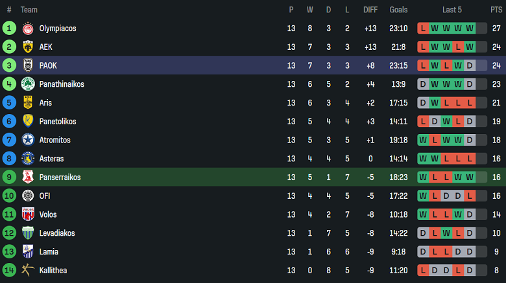This screenshot has height=283, width=506.
Task: Click position 14 green rank badge
Action: point(9,270)
